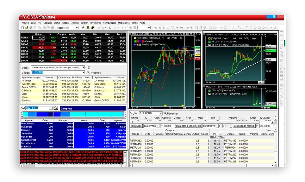The height and width of the screenshot is (182, 305).
Task: Open the Código 012PETR4 dropdown arrow
Action: click(83, 72)
